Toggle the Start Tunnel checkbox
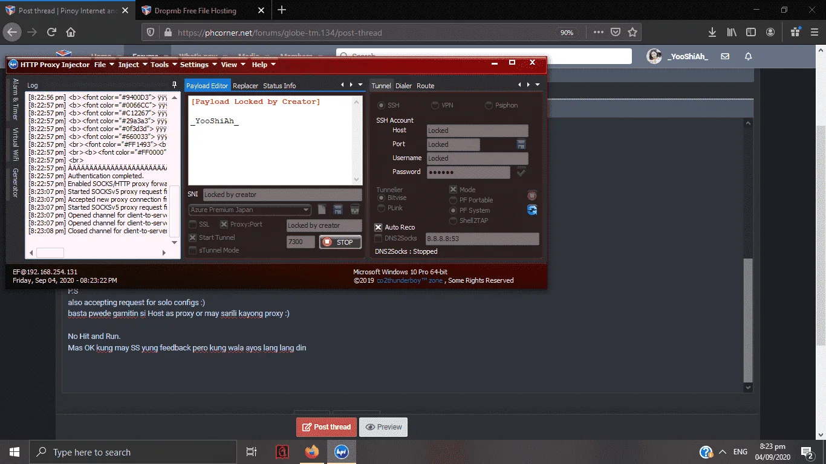 point(193,237)
